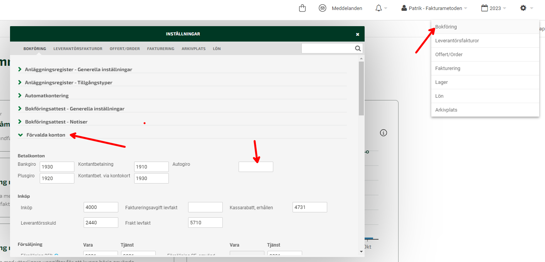Viewport: 545px width, 262px height.
Task: Open the 2023 fiscal year dropdown
Action: coord(494,8)
